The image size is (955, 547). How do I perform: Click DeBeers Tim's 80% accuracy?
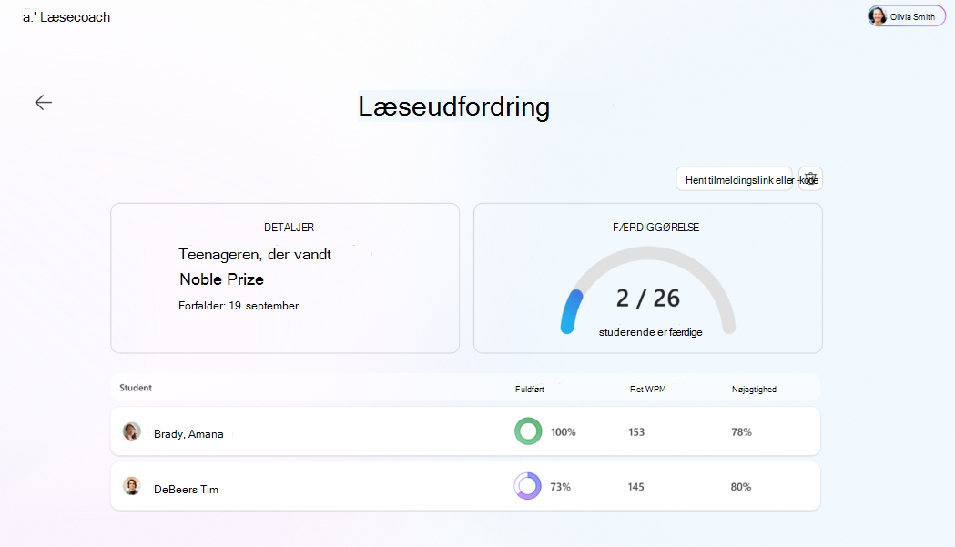tap(741, 487)
